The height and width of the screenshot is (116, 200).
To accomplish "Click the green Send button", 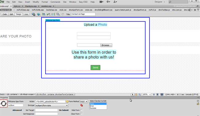I will pyautogui.click(x=95, y=68).
